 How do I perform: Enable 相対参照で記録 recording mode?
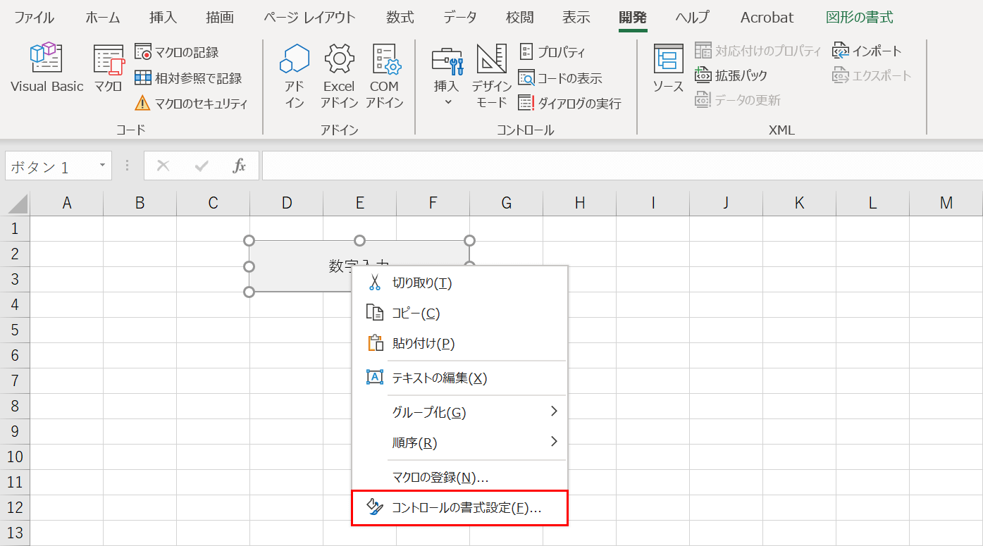190,77
